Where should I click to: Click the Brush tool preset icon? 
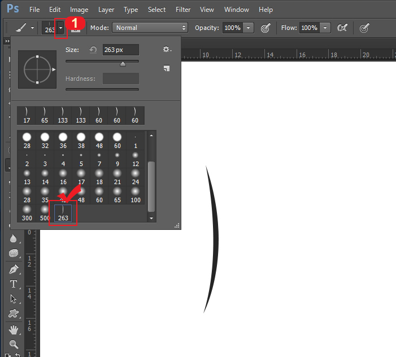pos(21,28)
